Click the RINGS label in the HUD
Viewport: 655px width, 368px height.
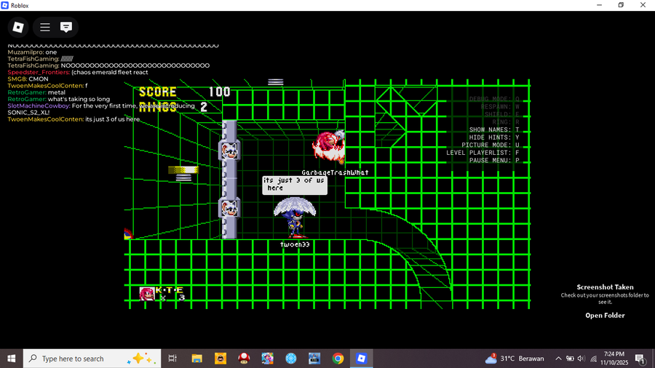click(x=157, y=107)
